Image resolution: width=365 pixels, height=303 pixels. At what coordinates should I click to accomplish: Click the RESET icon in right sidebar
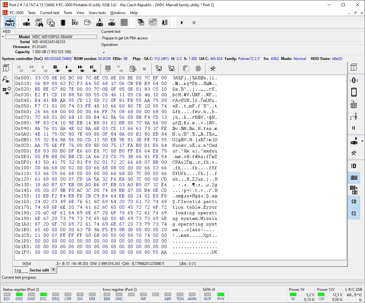click(354, 104)
